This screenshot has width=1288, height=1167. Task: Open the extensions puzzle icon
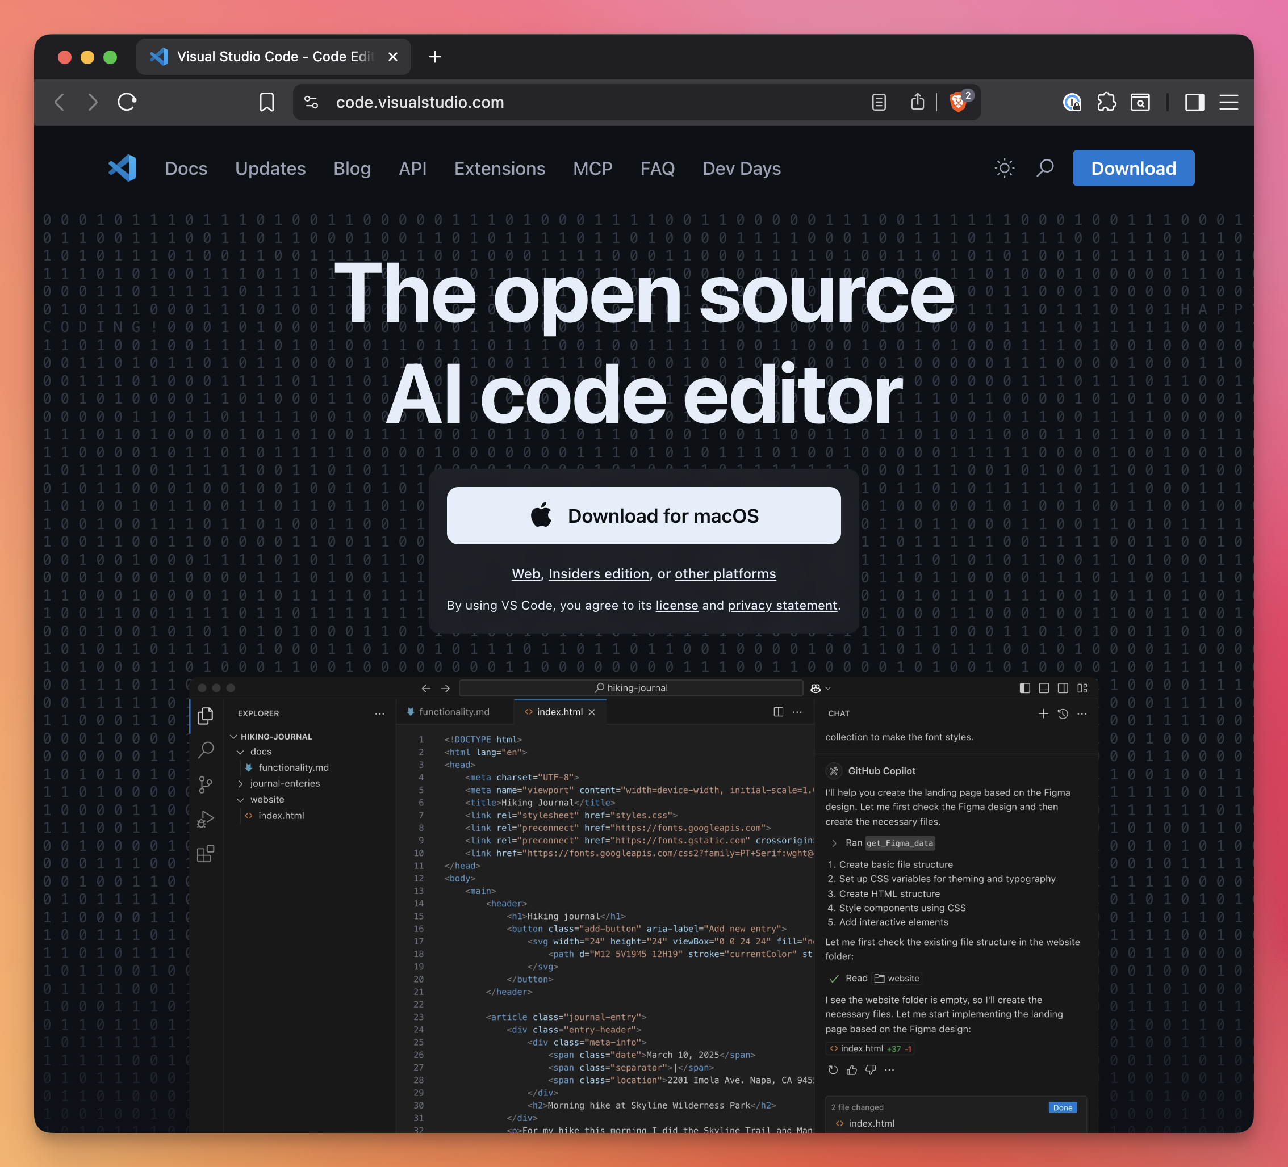pyautogui.click(x=1106, y=102)
